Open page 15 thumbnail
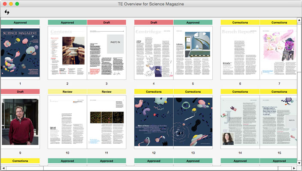 click(278, 122)
